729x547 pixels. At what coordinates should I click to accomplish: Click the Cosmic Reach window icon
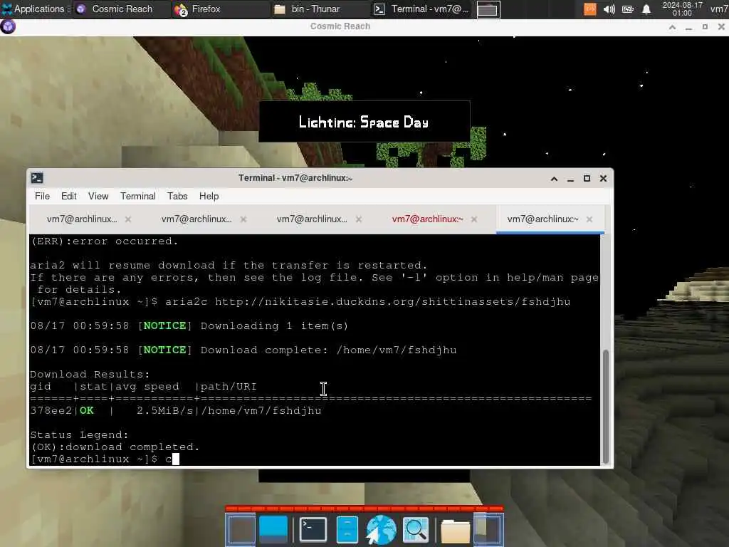click(8, 26)
